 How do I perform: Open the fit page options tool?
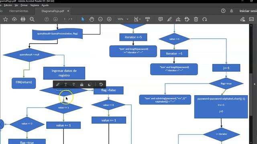tap(137, 19)
